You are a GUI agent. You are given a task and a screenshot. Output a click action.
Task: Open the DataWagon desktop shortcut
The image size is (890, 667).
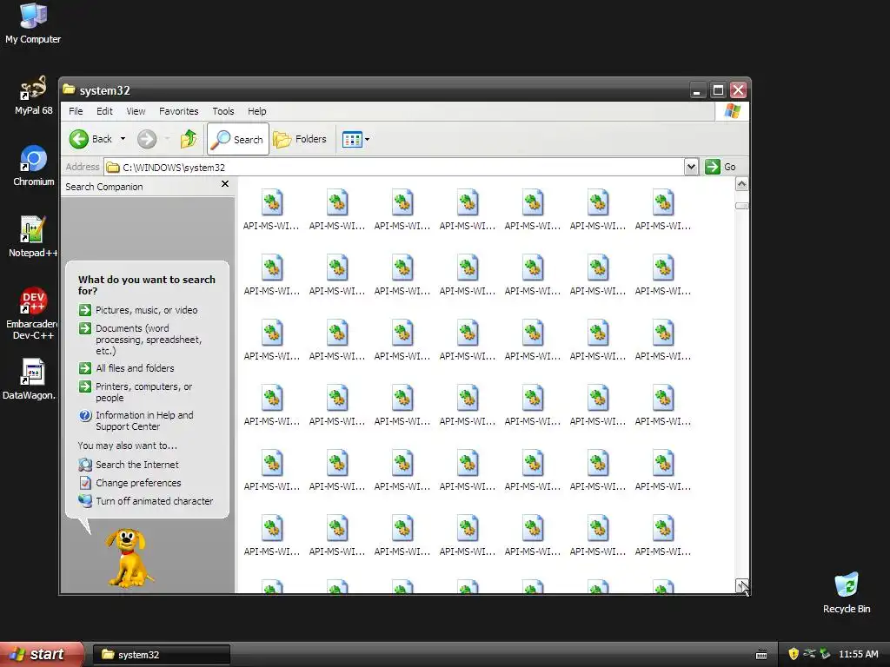click(x=31, y=379)
